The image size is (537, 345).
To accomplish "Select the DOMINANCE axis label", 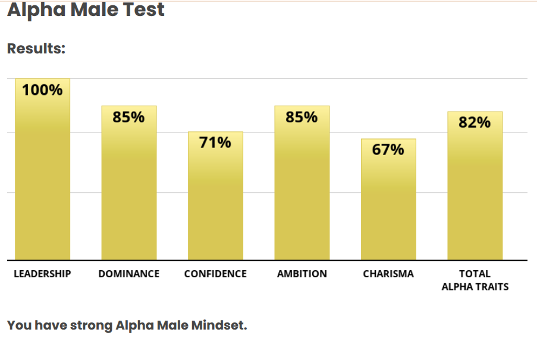I will click(128, 274).
